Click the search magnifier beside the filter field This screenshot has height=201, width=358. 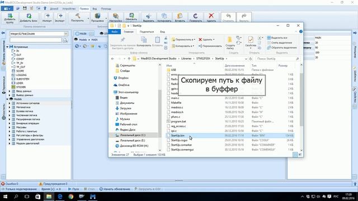coord(65,40)
